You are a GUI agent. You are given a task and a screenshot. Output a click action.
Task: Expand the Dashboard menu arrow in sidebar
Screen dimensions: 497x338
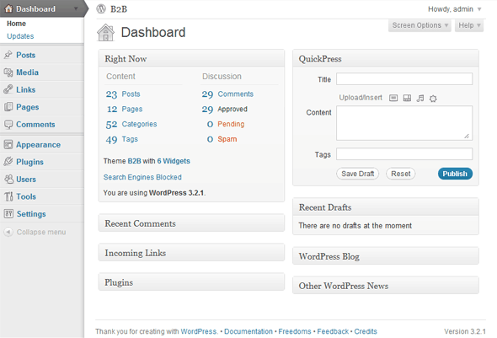pos(76,9)
